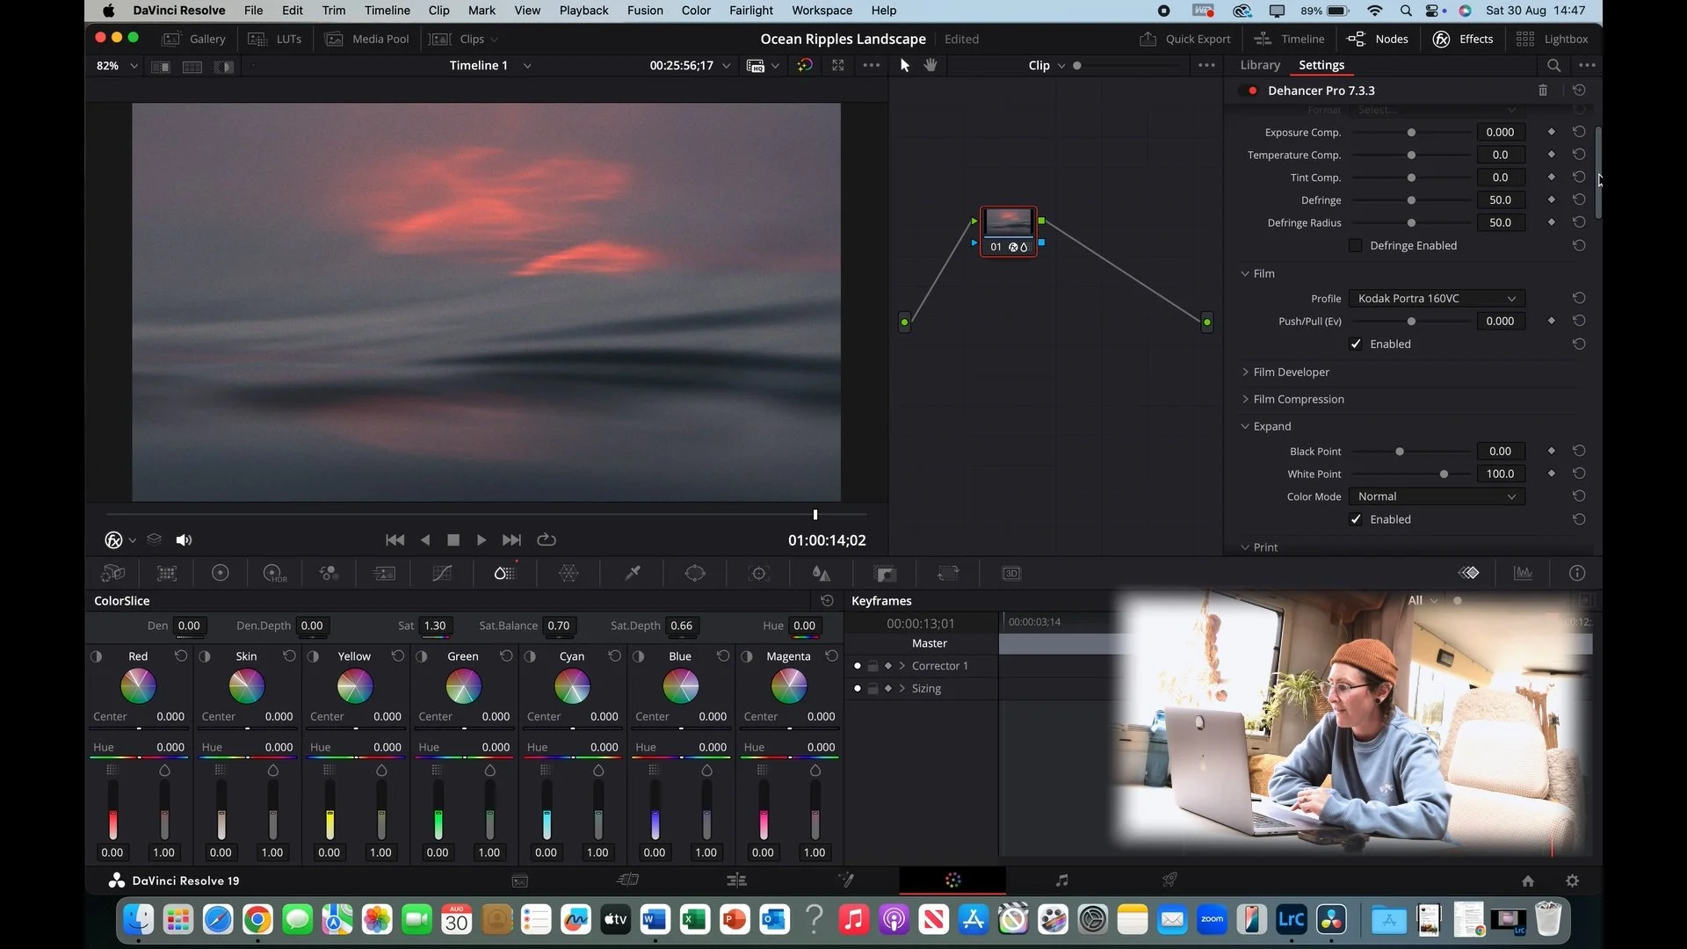Open the Color Mode Normal dropdown

click(x=1436, y=496)
